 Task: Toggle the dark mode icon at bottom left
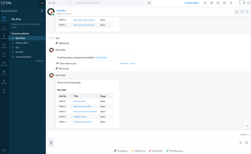coord(3,150)
